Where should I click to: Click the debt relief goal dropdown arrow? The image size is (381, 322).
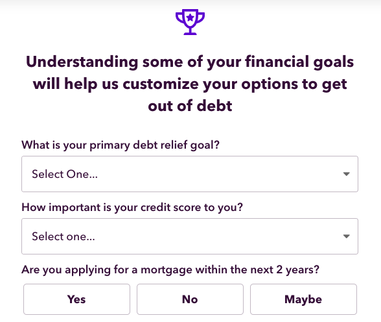[346, 174]
